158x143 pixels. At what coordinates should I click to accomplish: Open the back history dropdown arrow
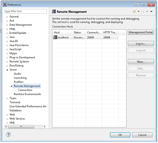[x=139, y=12]
